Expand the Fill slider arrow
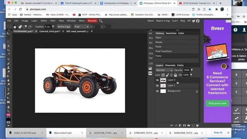Image resolution: width=247 pixels, height=139 pixels. click(x=191, y=75)
